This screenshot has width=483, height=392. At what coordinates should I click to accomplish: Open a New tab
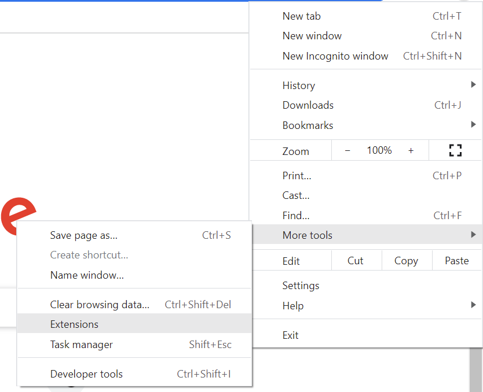pos(302,16)
